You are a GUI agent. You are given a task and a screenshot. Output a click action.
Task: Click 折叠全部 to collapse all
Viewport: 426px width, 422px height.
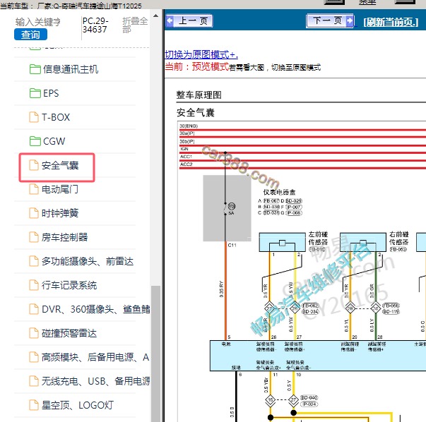pos(135,25)
